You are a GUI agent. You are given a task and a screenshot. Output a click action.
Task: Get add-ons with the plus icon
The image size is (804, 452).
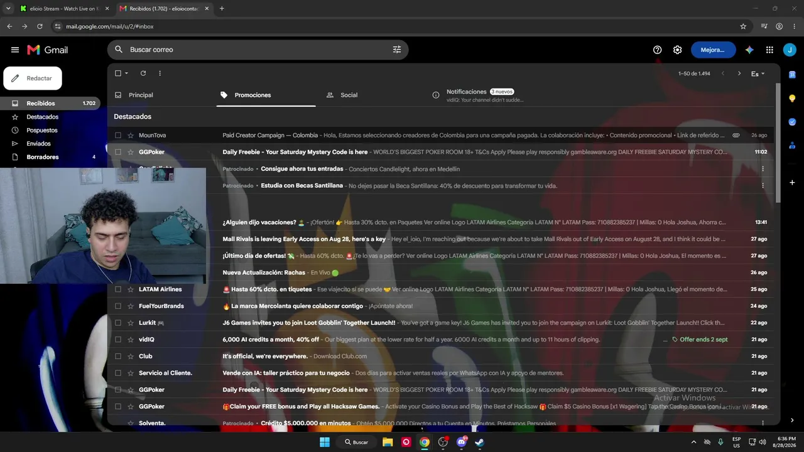[792, 183]
